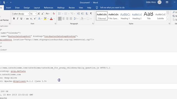Apply paragraph borders
Screen dimensions: 177x99
(88, 19)
